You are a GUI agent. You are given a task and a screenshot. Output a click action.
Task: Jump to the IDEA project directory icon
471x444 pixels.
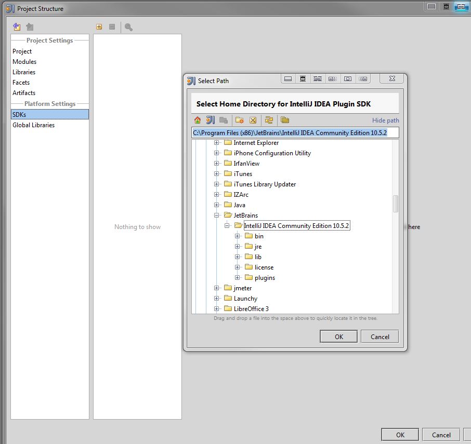pos(210,120)
